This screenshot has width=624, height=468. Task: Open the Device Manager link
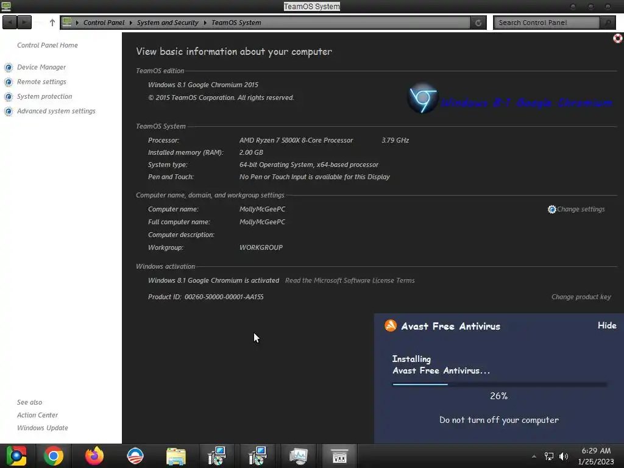click(41, 67)
